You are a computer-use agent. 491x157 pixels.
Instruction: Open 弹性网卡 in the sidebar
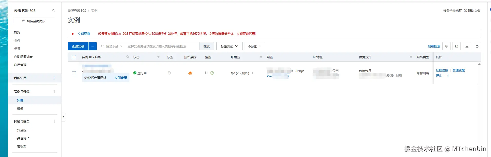(23, 138)
